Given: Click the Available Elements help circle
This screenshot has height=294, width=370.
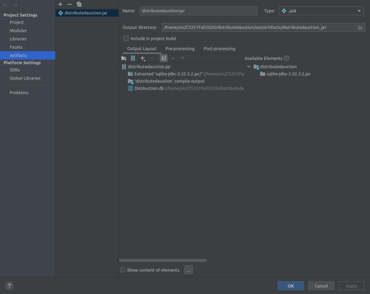Looking at the screenshot, I should (x=286, y=58).
